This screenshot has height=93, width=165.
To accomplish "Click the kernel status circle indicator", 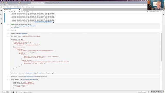I will 161,12.
